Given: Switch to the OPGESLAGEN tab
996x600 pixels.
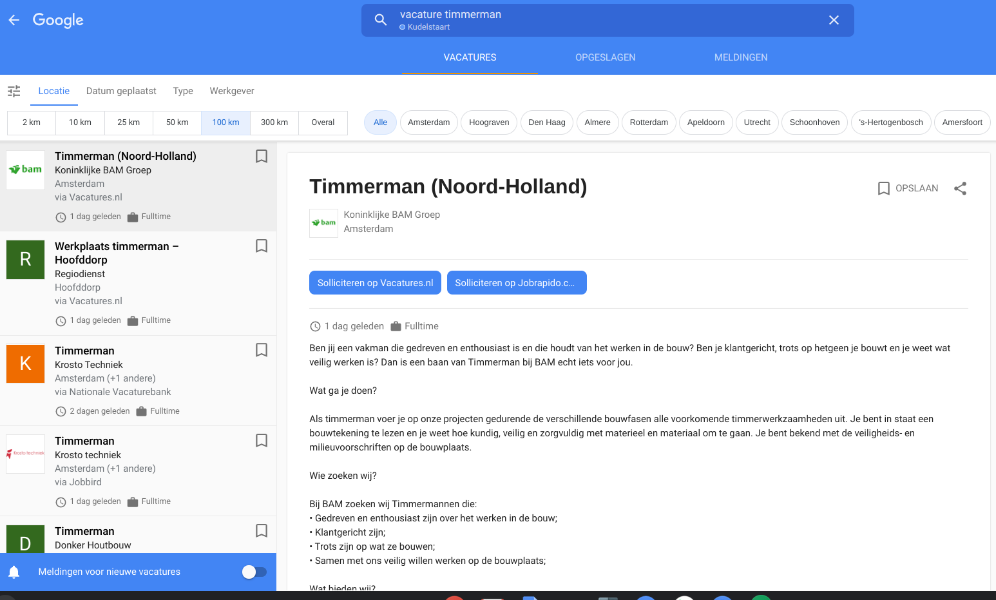Looking at the screenshot, I should point(606,57).
